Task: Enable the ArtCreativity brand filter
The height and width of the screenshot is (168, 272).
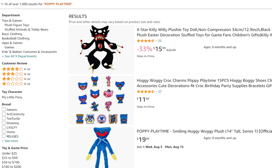Action: pyautogui.click(x=4, y=114)
